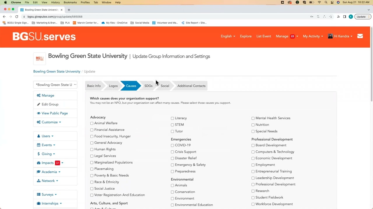Tick the Mental Health Services checkbox
Viewport: 373px width, 209px height.
pyautogui.click(x=253, y=118)
